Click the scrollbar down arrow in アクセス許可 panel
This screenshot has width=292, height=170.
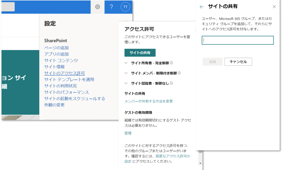(200, 163)
